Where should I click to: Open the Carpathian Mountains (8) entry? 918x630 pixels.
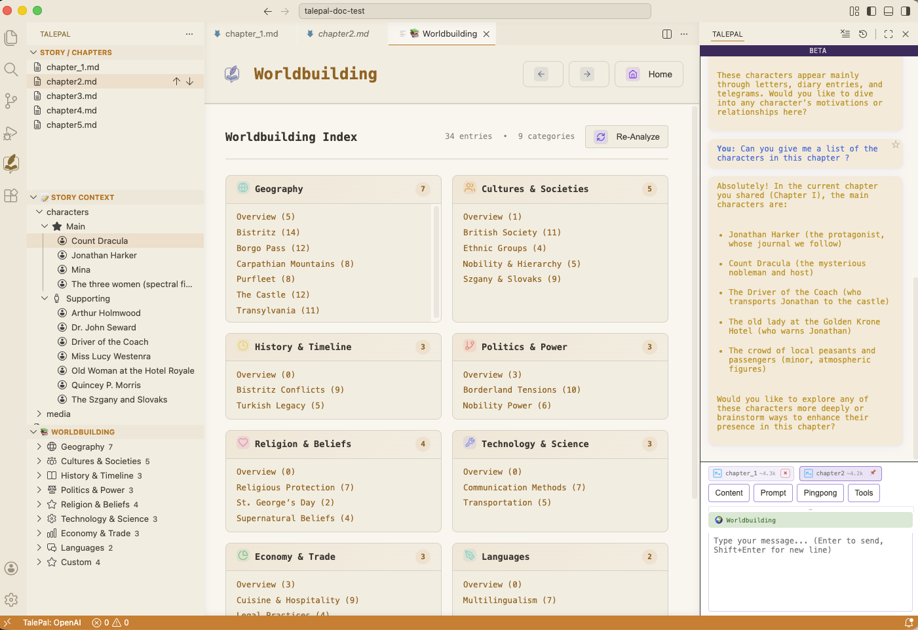(295, 264)
